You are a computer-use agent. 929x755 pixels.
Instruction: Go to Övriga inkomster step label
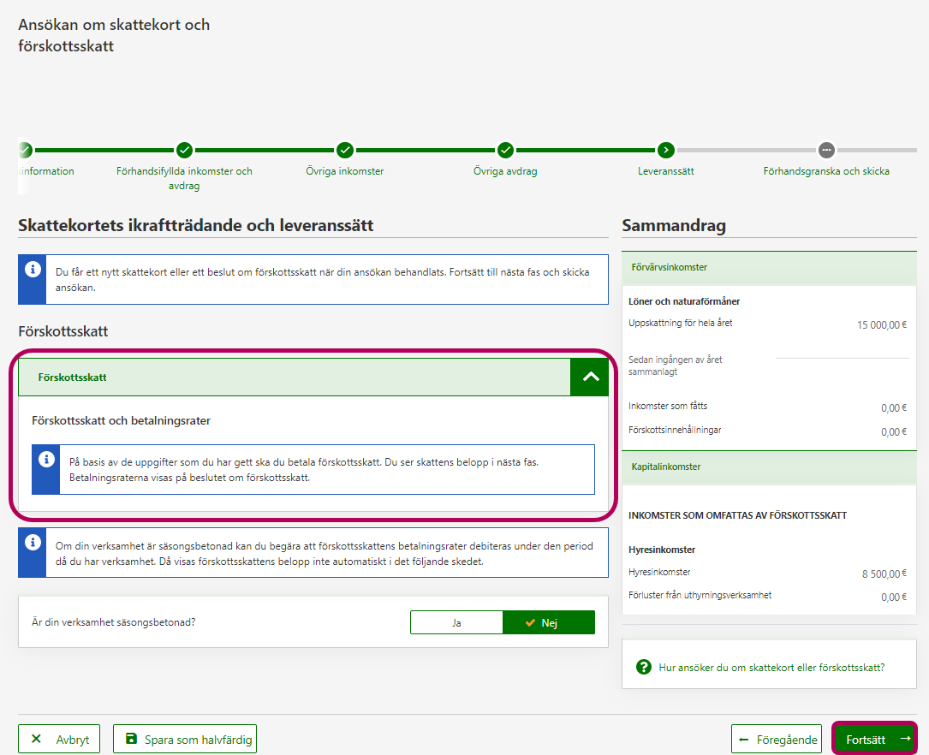[x=345, y=171]
